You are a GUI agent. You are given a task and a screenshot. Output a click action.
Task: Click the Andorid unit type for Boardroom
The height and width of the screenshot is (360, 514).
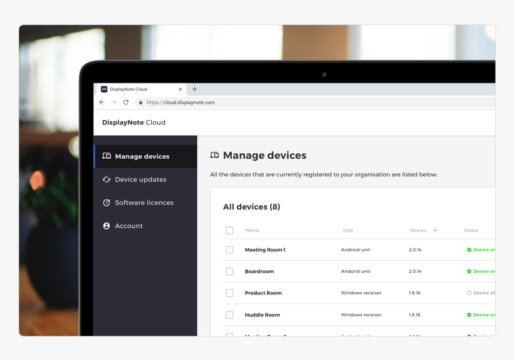pos(356,271)
